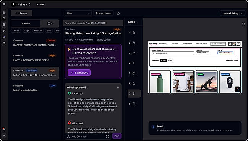
Task: Select step 4 scroll action
Action: [134, 63]
